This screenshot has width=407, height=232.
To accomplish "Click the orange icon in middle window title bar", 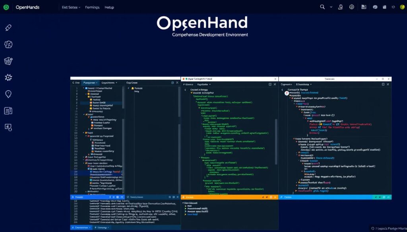I will coord(183,79).
